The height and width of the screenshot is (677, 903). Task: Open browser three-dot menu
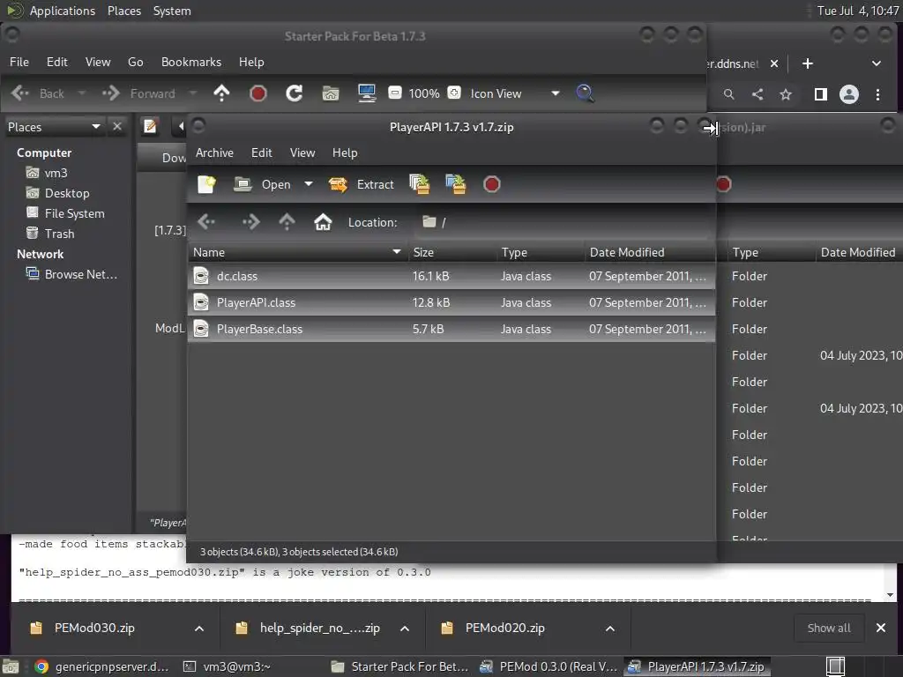coord(877,94)
